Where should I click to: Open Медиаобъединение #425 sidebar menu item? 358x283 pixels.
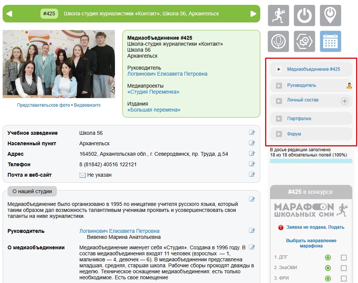(313, 69)
